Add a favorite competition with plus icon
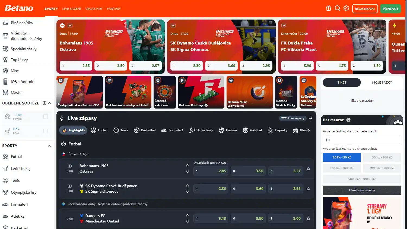407x229 pixels. tap(44, 103)
